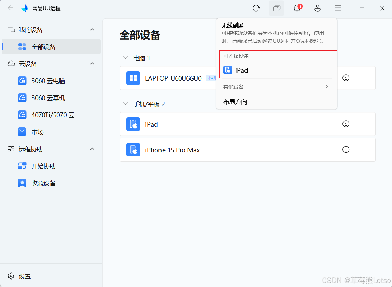The height and width of the screenshot is (287, 392).
Task: Open 4070Ti/5070 云 entry
Action: [x=51, y=115]
